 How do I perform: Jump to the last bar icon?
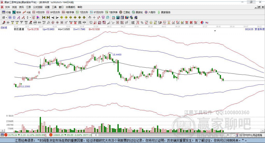[48, 18]
